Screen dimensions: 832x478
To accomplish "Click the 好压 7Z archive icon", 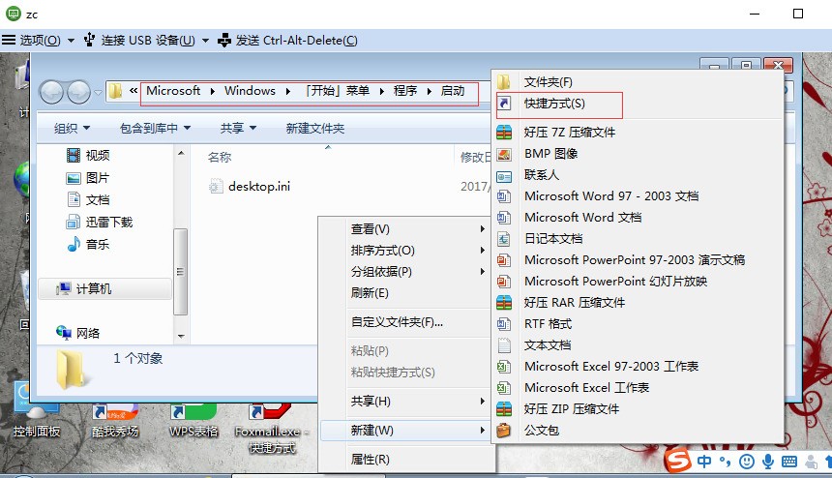I will 503,132.
